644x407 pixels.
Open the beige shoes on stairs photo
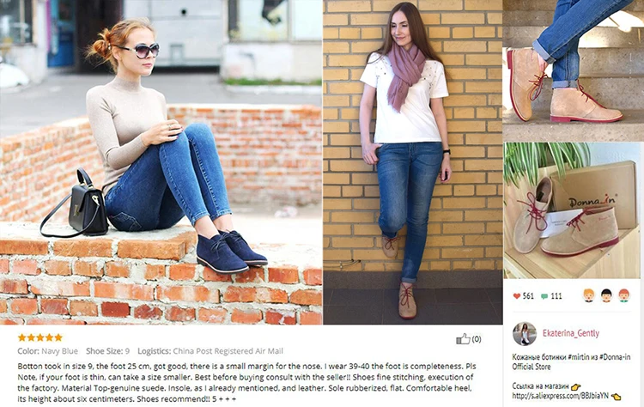[574, 70]
